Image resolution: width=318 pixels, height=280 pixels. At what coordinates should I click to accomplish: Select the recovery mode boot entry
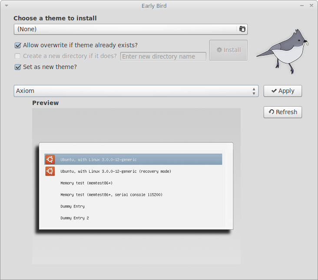click(x=116, y=171)
